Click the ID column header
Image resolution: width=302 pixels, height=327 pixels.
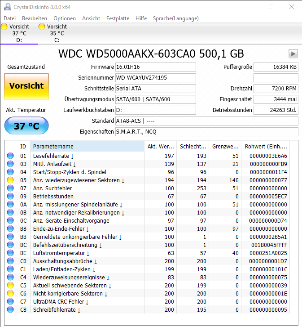click(x=23, y=146)
